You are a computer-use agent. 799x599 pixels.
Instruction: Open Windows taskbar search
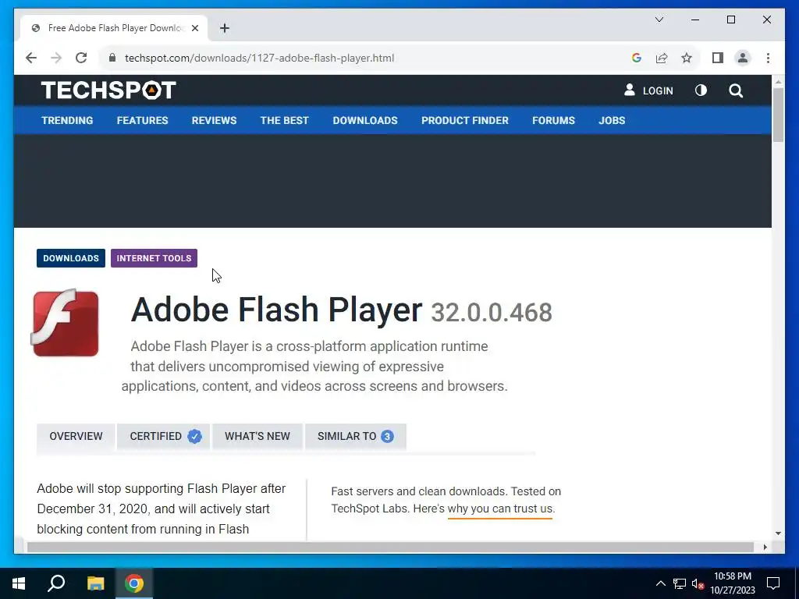click(x=56, y=583)
